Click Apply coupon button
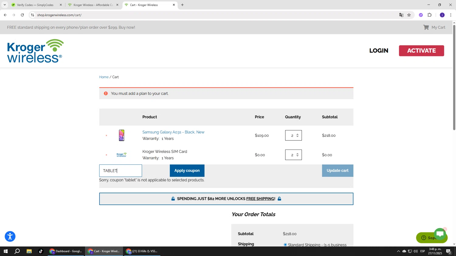 pyautogui.click(x=187, y=170)
